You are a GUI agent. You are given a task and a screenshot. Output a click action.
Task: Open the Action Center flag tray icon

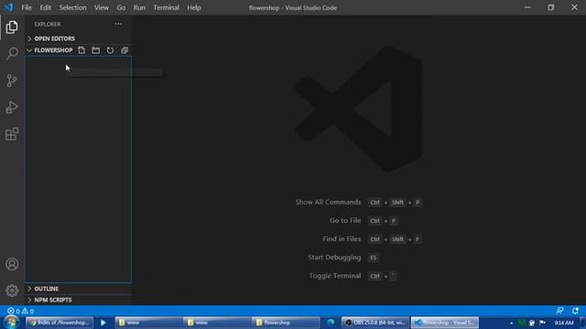click(543, 323)
